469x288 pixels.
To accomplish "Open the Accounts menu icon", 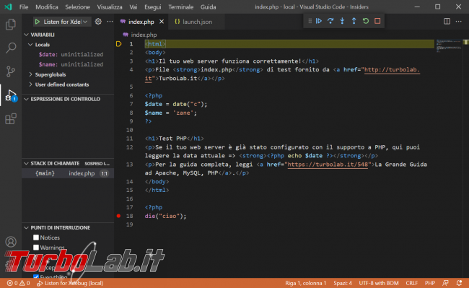I will [11, 242].
